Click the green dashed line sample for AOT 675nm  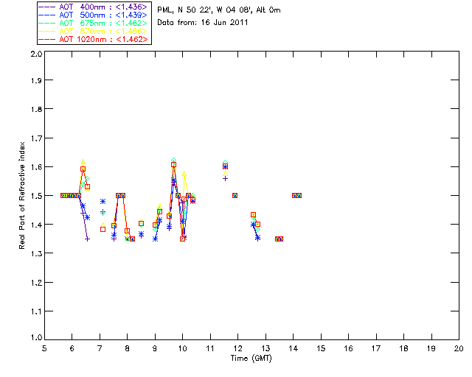tap(47, 23)
